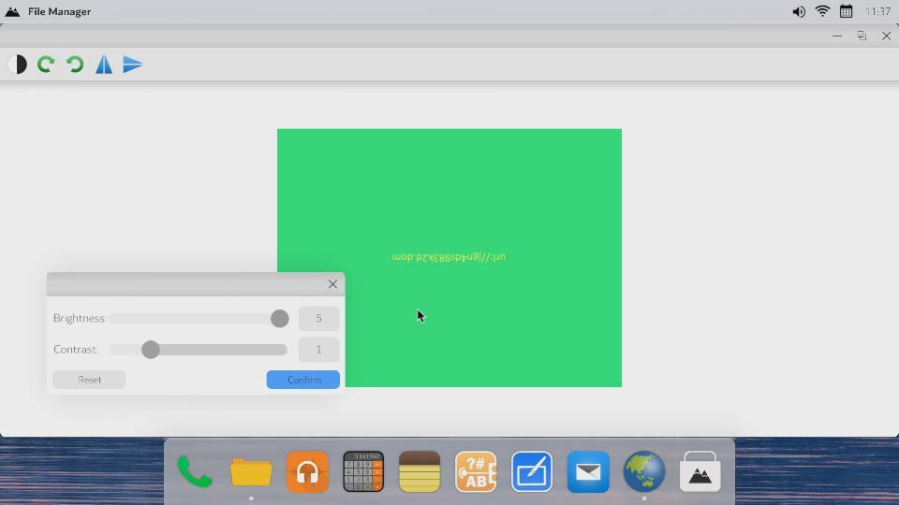Open the Calculator from the dock
This screenshot has height=505, width=899.
tap(363, 471)
